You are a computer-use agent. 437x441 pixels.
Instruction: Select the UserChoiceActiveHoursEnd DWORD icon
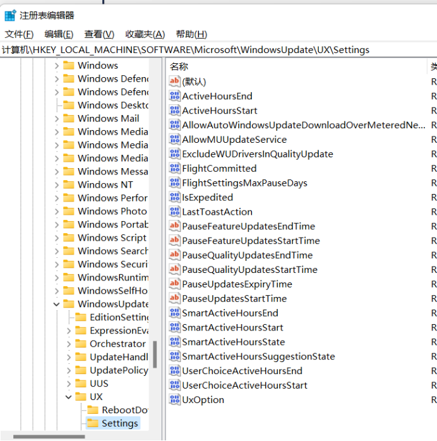[174, 371]
